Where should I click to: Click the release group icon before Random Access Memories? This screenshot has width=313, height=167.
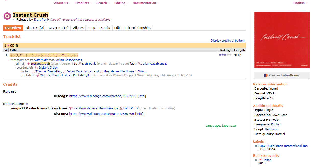point(71,108)
